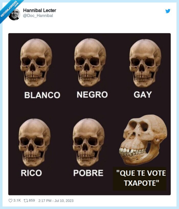Click the skull above RICO
This screenshot has width=179, height=209.
click(35, 142)
